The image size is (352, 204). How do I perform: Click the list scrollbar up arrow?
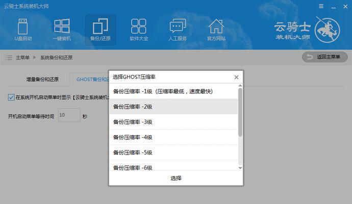[x=240, y=86]
